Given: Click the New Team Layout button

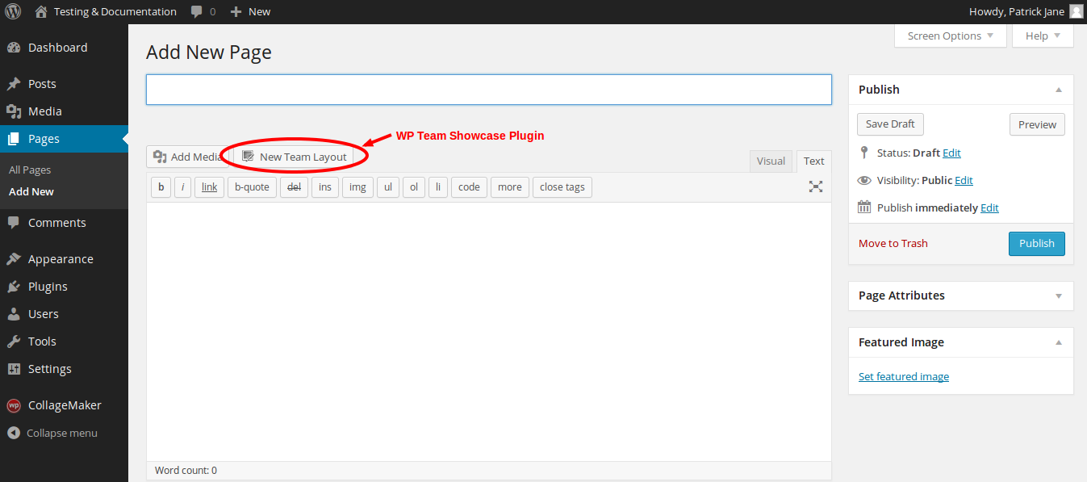Looking at the screenshot, I should click(294, 157).
